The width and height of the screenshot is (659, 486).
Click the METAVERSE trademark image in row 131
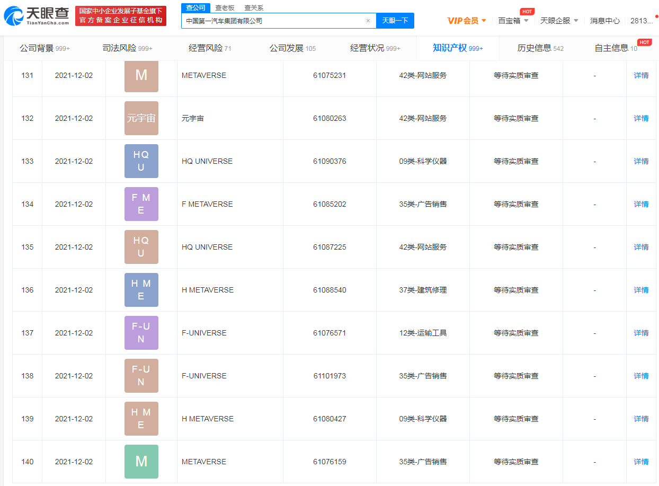(x=141, y=75)
